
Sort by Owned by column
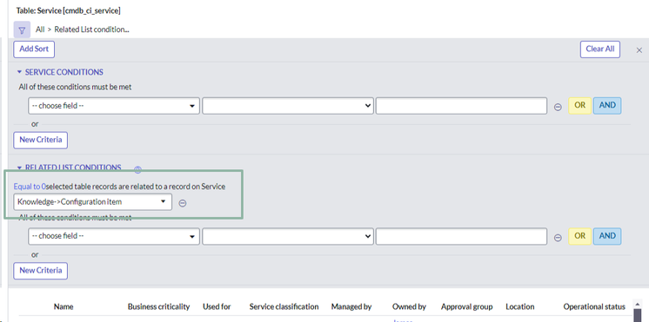point(410,306)
